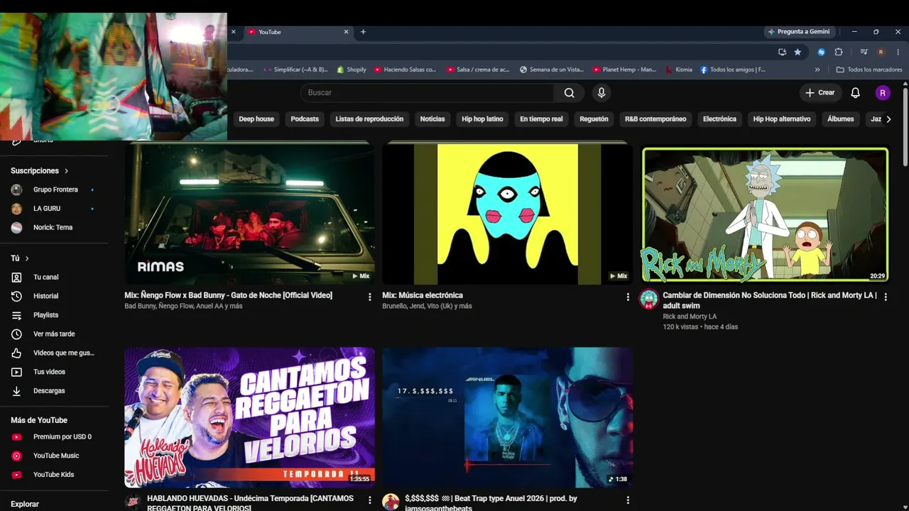This screenshot has height=511, width=909.
Task: Show more category chips with the arrow
Action: tap(888, 119)
